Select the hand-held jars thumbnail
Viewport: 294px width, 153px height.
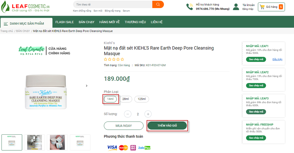[x=57, y=142]
